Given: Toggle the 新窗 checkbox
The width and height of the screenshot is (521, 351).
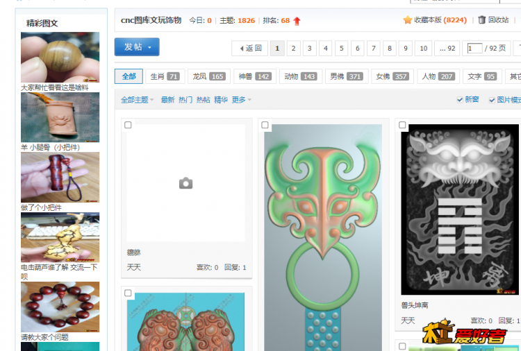Looking at the screenshot, I should (460, 100).
